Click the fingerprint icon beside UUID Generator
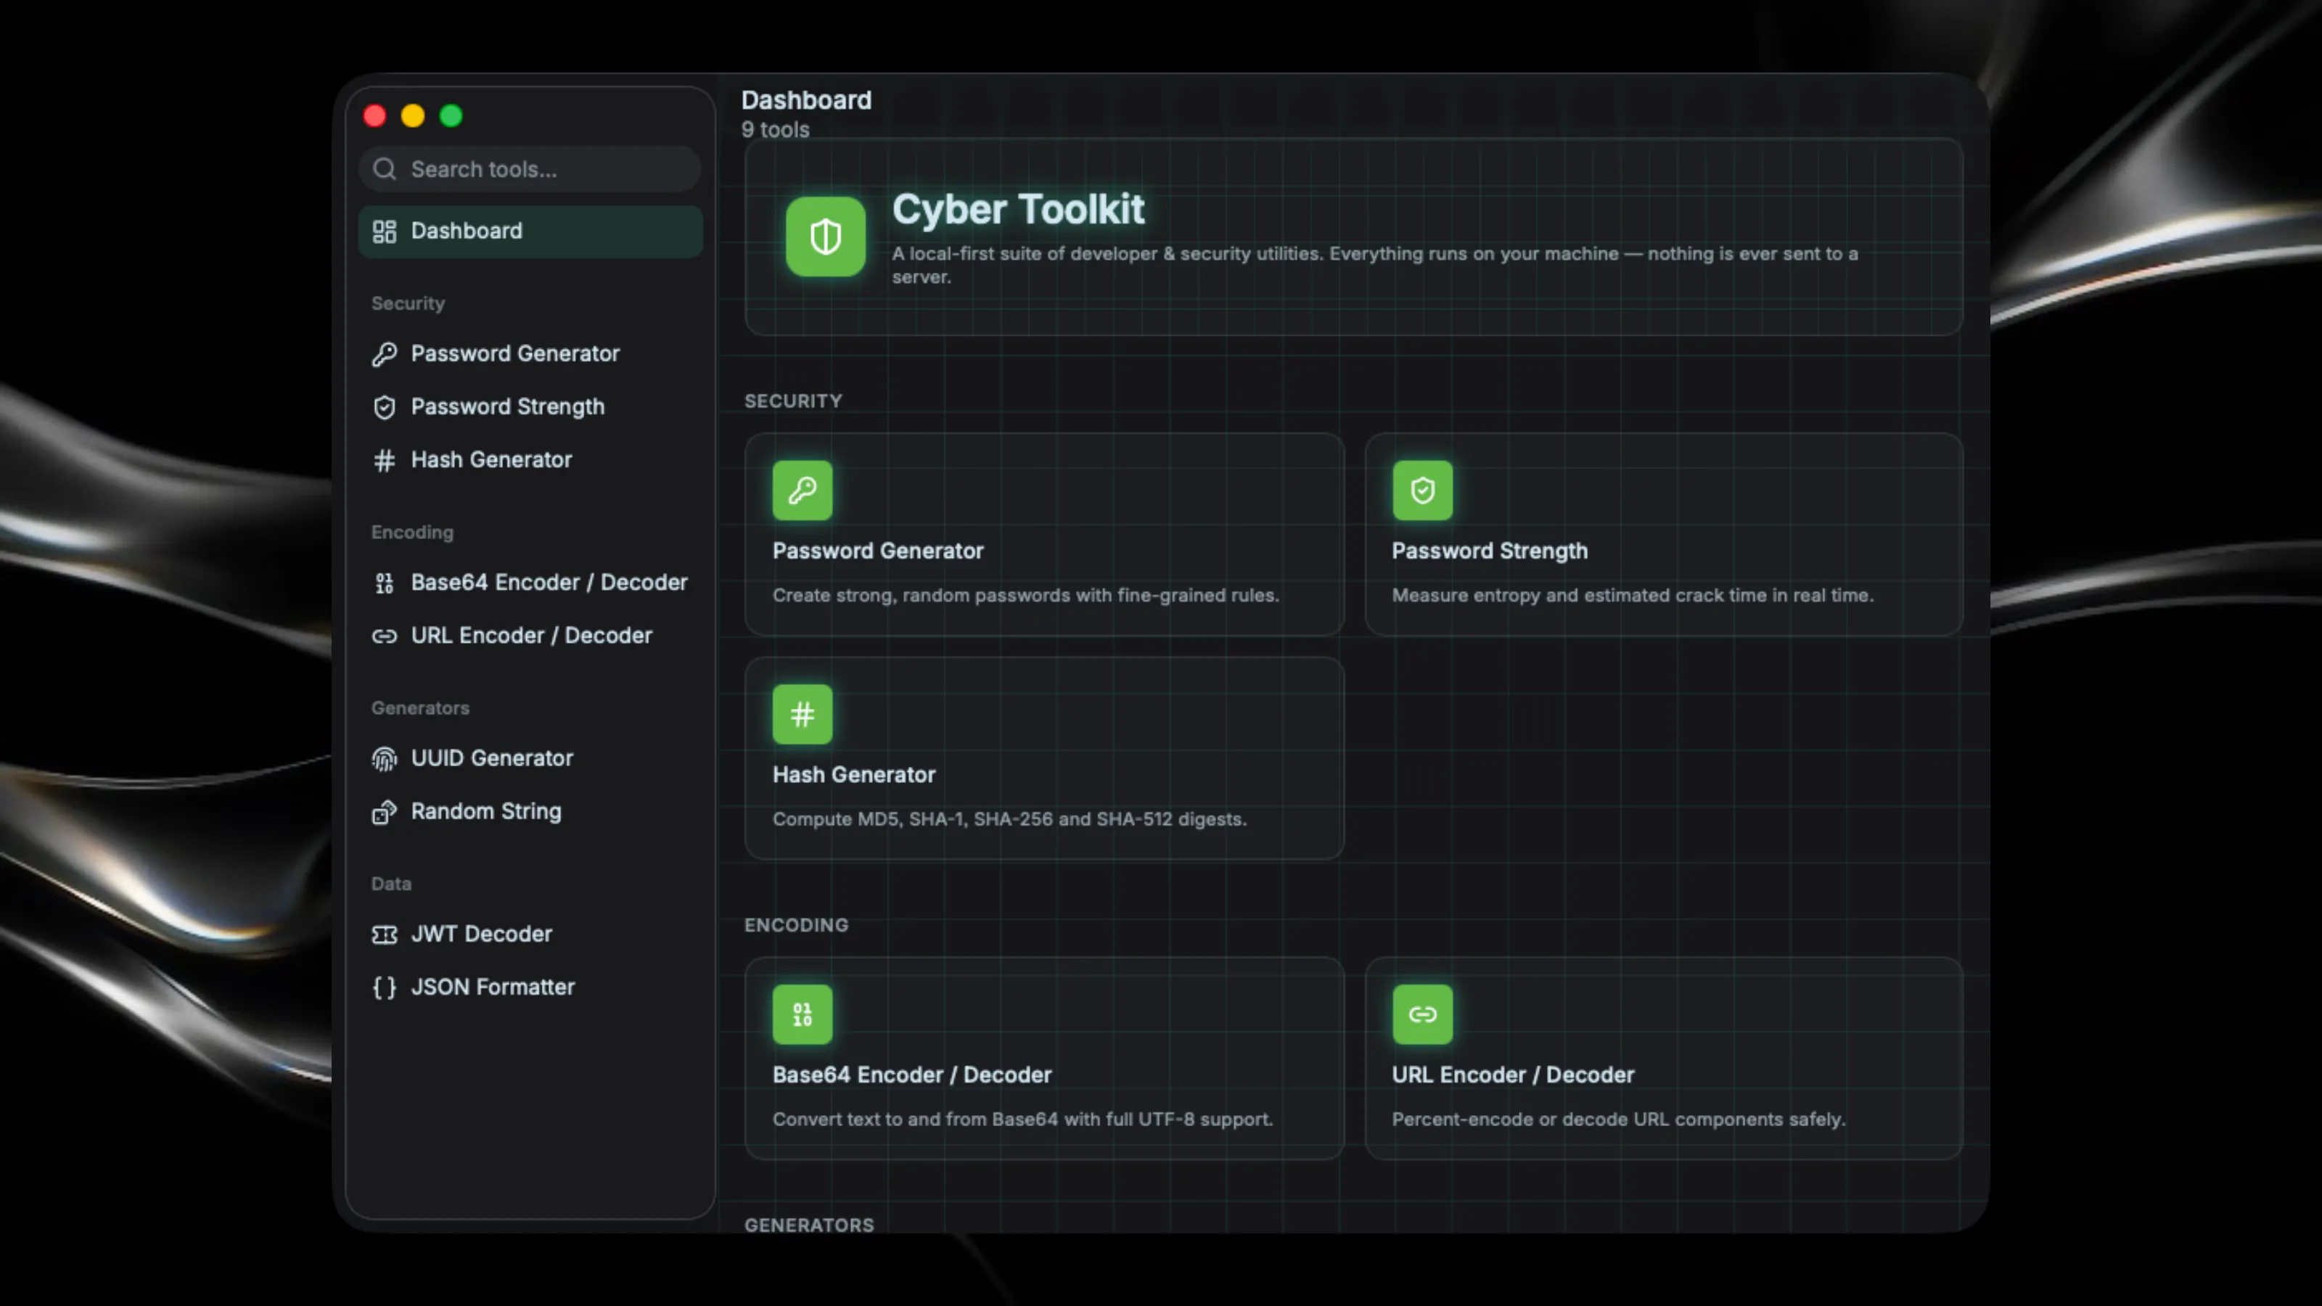The height and width of the screenshot is (1306, 2322). [385, 759]
